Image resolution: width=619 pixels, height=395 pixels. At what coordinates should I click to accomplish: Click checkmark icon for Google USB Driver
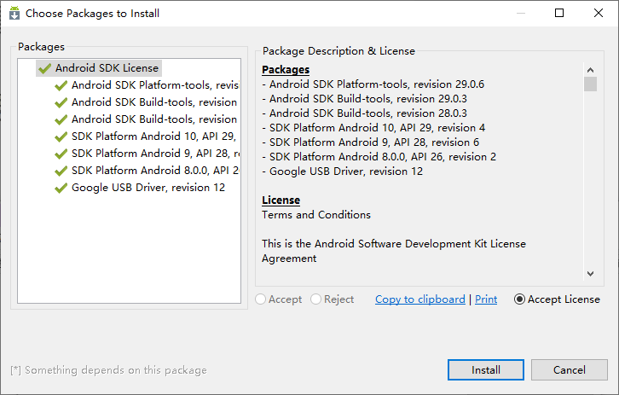pyautogui.click(x=61, y=188)
